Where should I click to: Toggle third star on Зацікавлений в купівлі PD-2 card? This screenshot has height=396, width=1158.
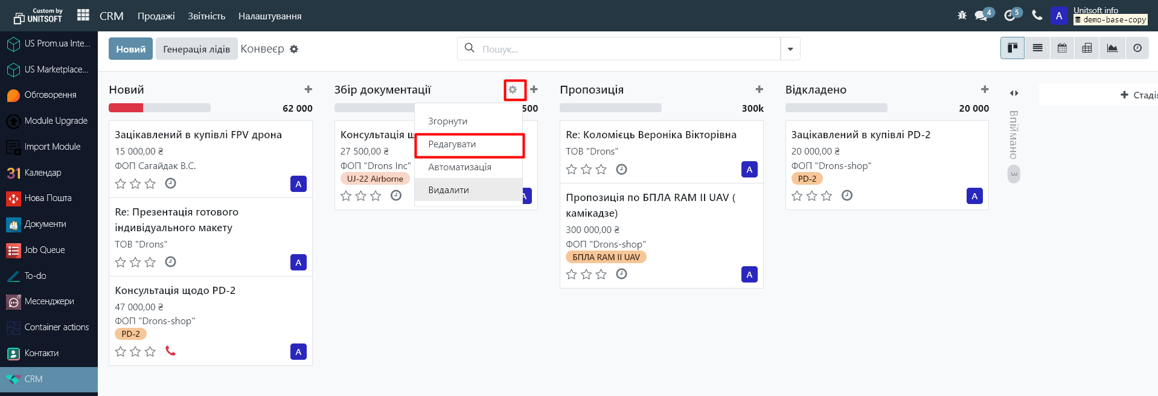827,196
